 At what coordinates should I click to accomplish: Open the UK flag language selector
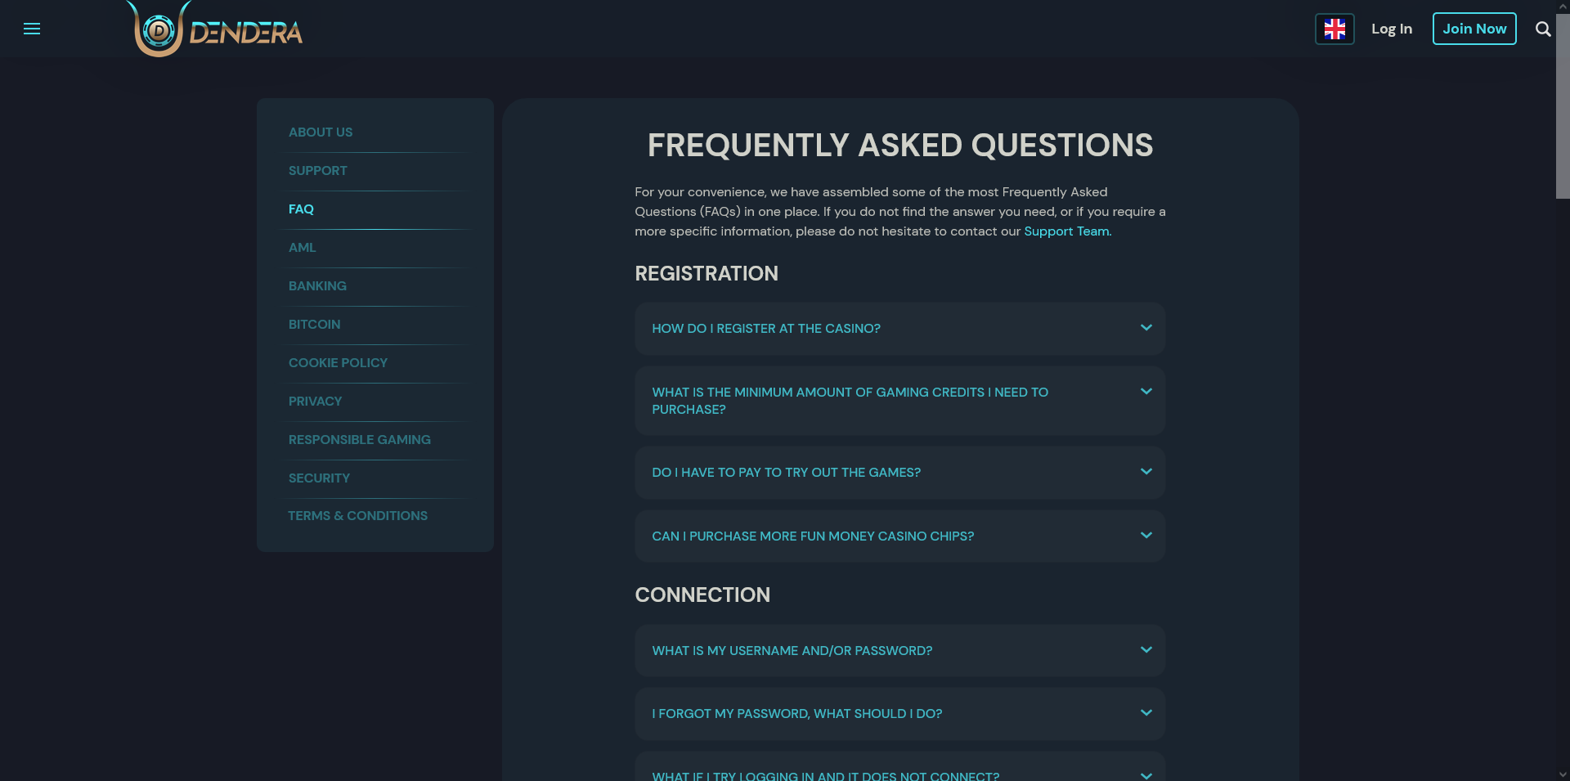[x=1334, y=29]
